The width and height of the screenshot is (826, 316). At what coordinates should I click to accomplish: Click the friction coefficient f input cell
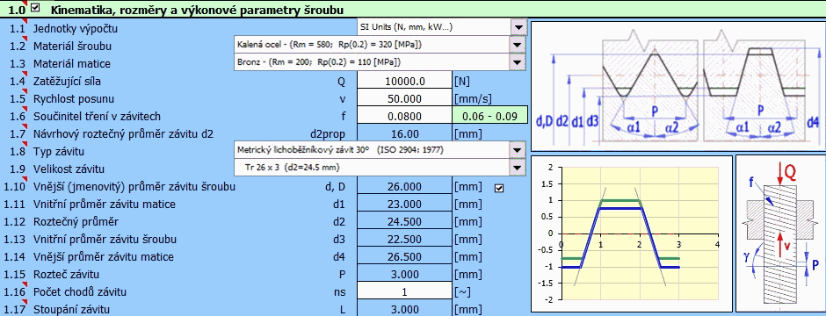[404, 116]
